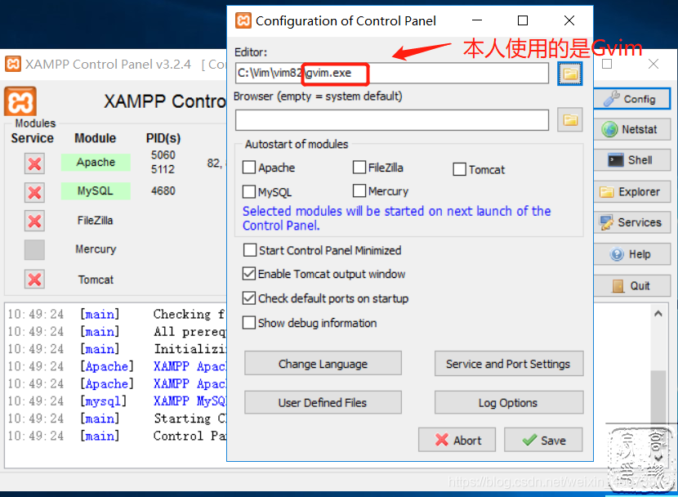Click the Mercury module label

[96, 249]
